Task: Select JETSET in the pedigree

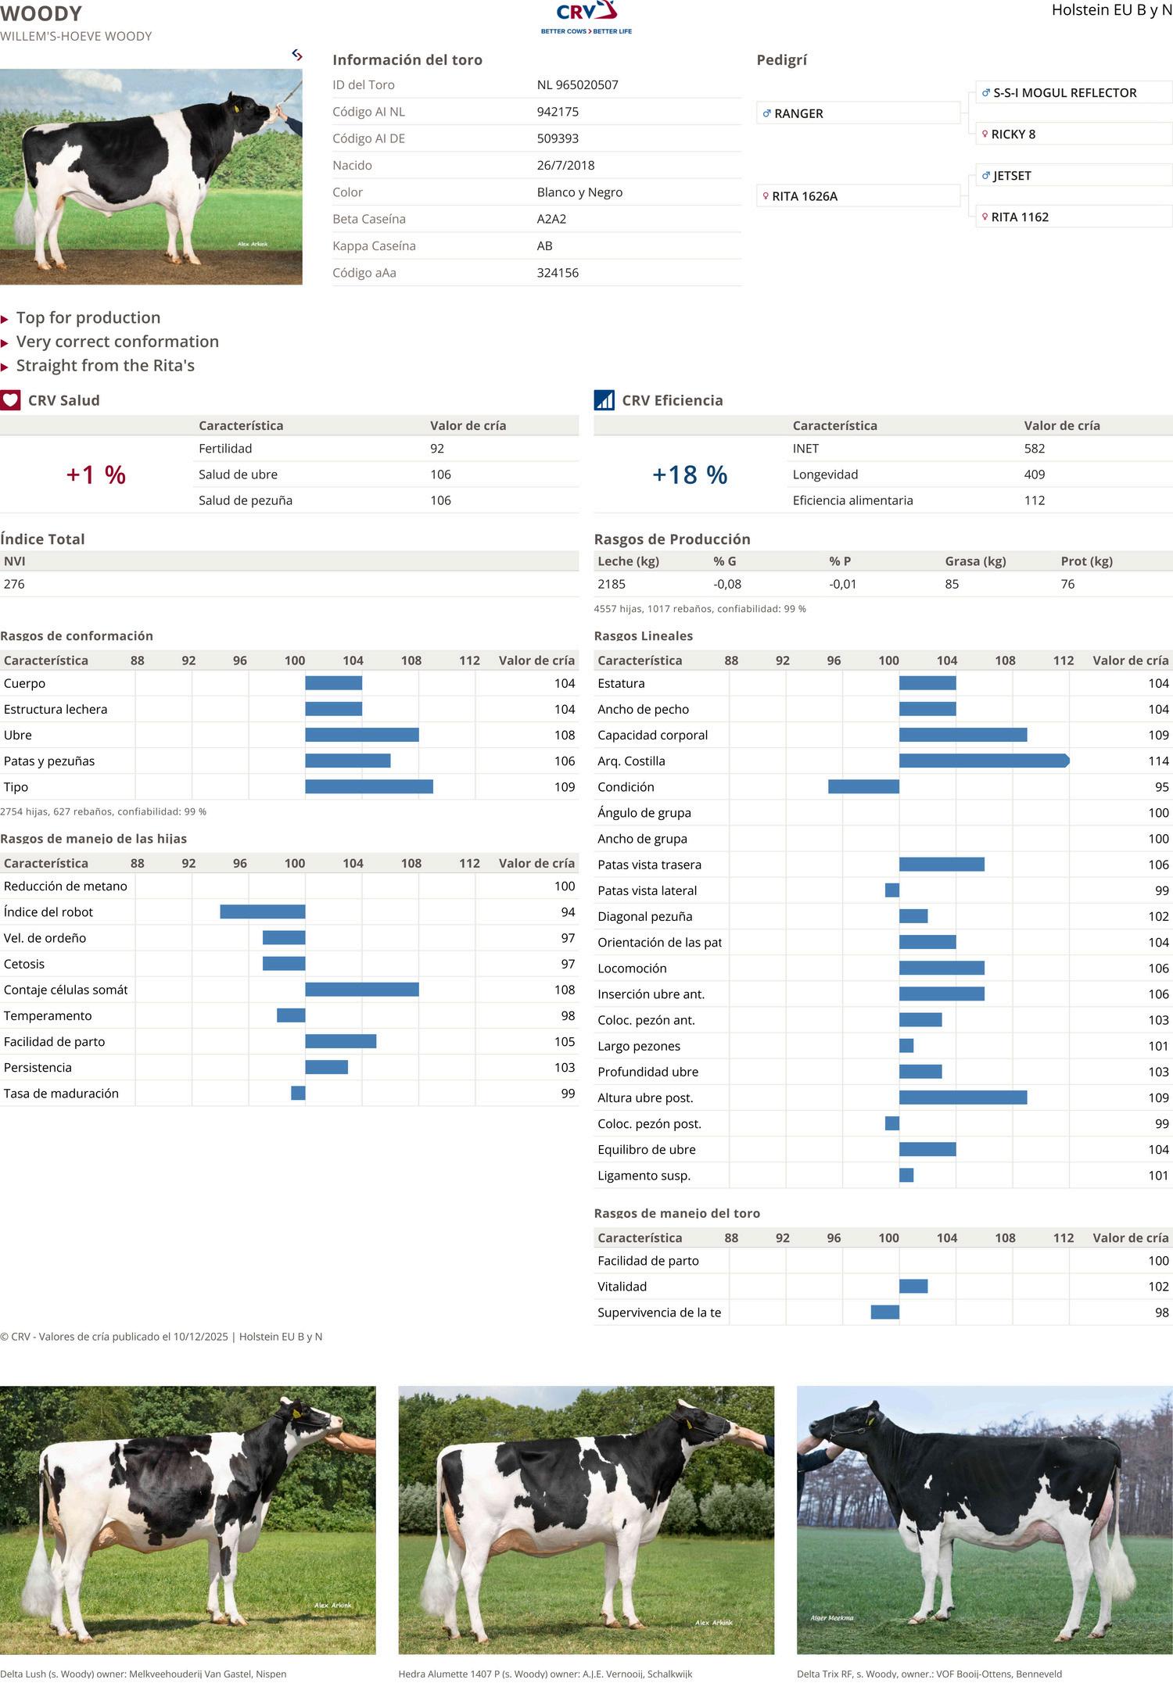Action: tap(1074, 176)
